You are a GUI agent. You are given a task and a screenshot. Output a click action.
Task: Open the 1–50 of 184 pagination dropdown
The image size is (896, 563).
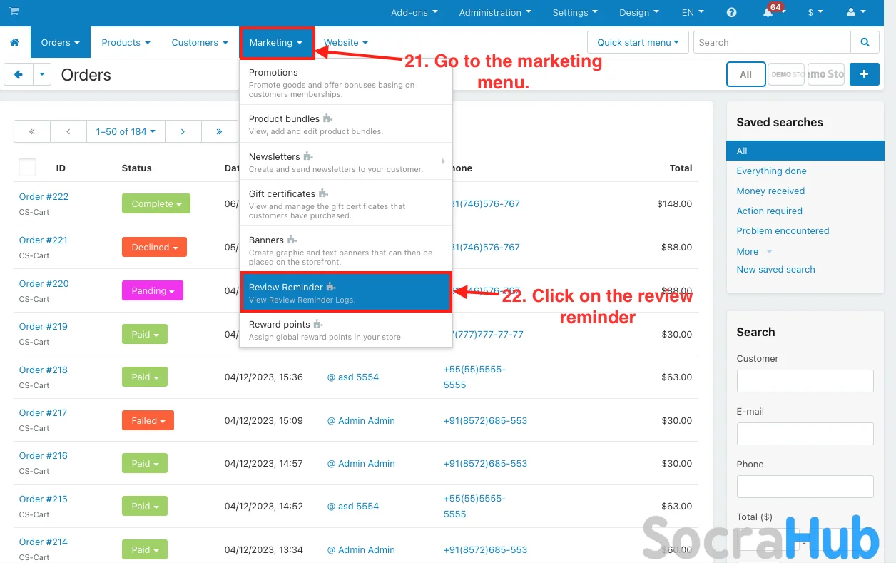[x=126, y=131]
